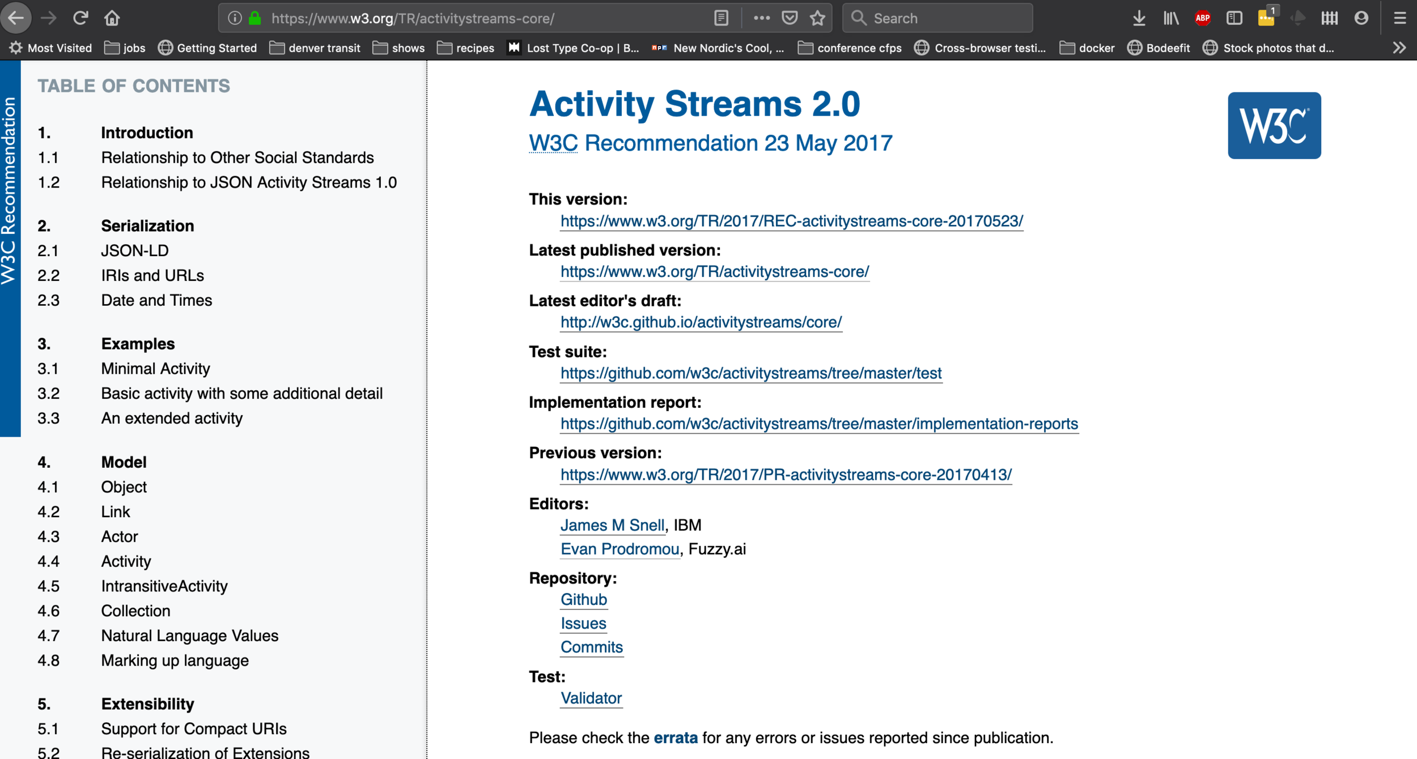
Task: Bookmark this page with star icon
Action: click(817, 18)
